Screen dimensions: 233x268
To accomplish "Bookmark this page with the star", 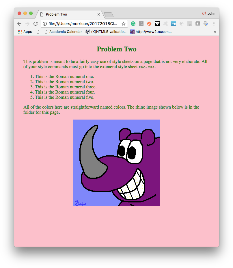I will (x=124, y=24).
